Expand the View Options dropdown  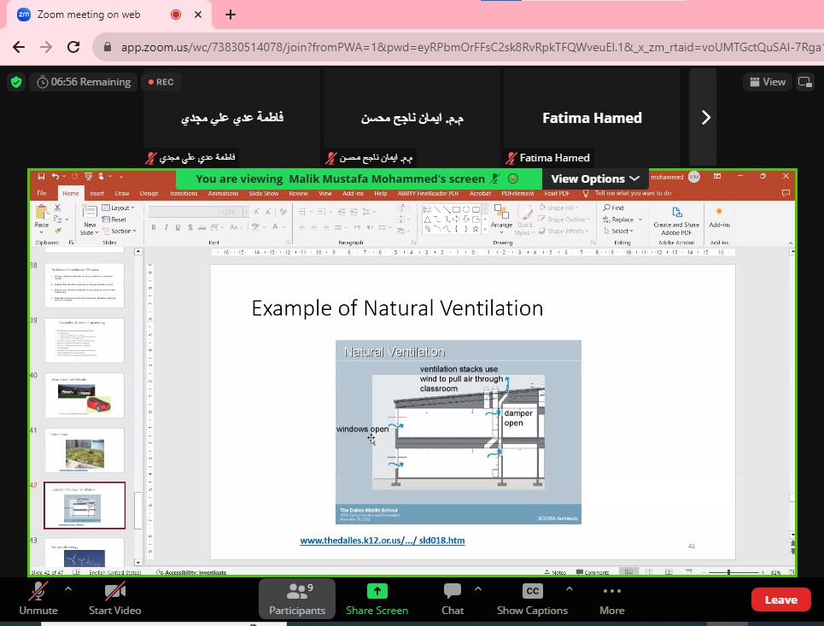(595, 178)
